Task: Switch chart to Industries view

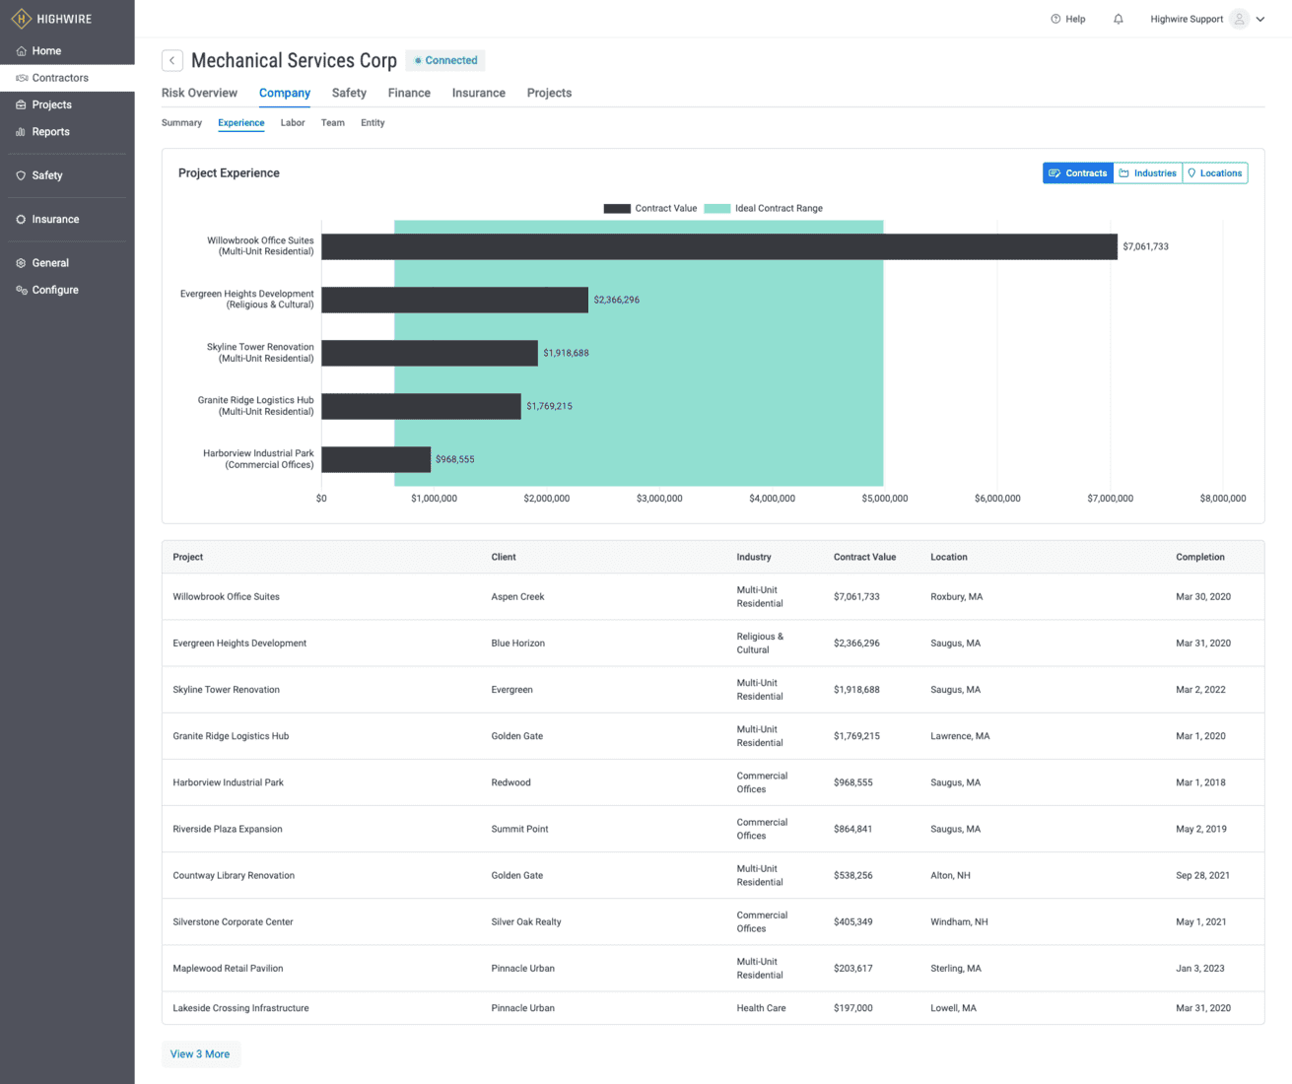Action: click(1147, 173)
